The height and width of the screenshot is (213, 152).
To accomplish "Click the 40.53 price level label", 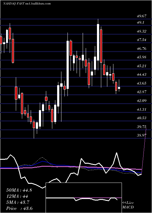I will tap(142, 118).
